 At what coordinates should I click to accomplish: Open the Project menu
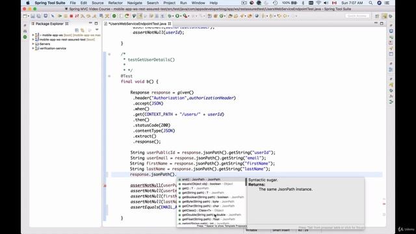click(x=169, y=3)
